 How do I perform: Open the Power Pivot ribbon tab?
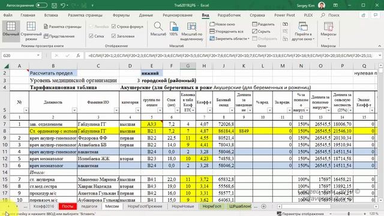point(284,15)
